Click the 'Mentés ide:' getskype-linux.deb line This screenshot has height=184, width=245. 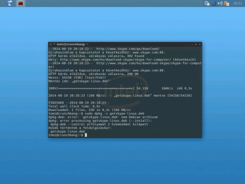tap(79, 81)
